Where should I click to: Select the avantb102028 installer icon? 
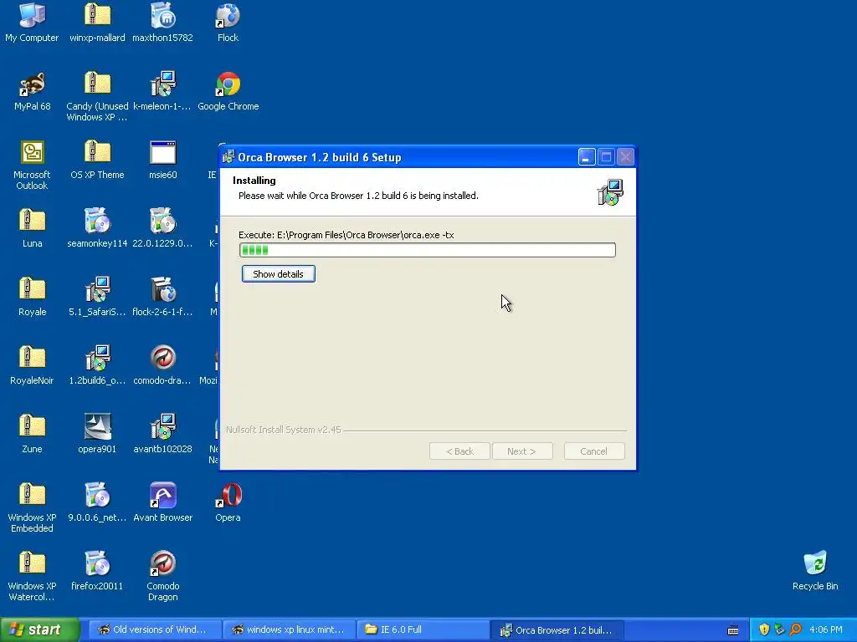coord(163,427)
